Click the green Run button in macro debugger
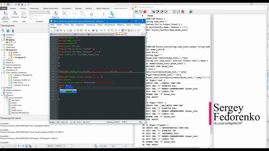Image resolution: width=269 pixels, height=151 pixels. [136, 11]
